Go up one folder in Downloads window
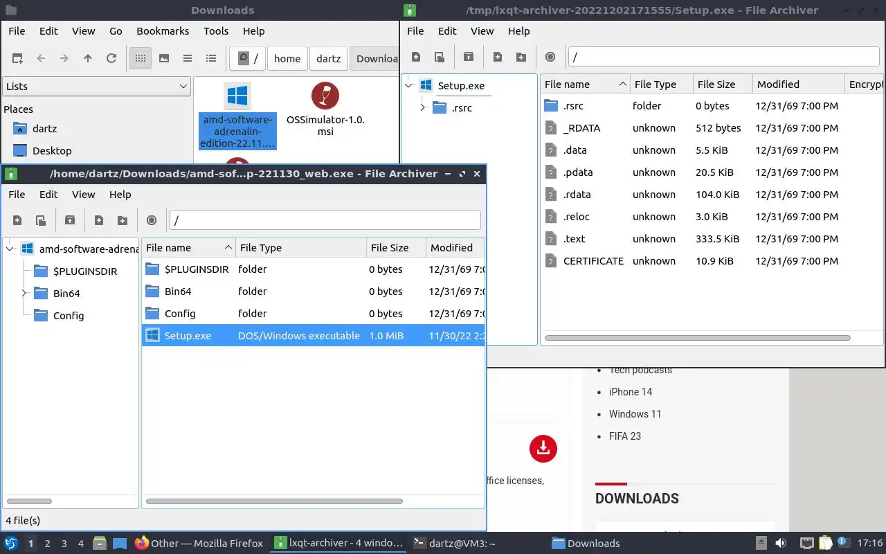The width and height of the screenshot is (886, 554). 88,58
